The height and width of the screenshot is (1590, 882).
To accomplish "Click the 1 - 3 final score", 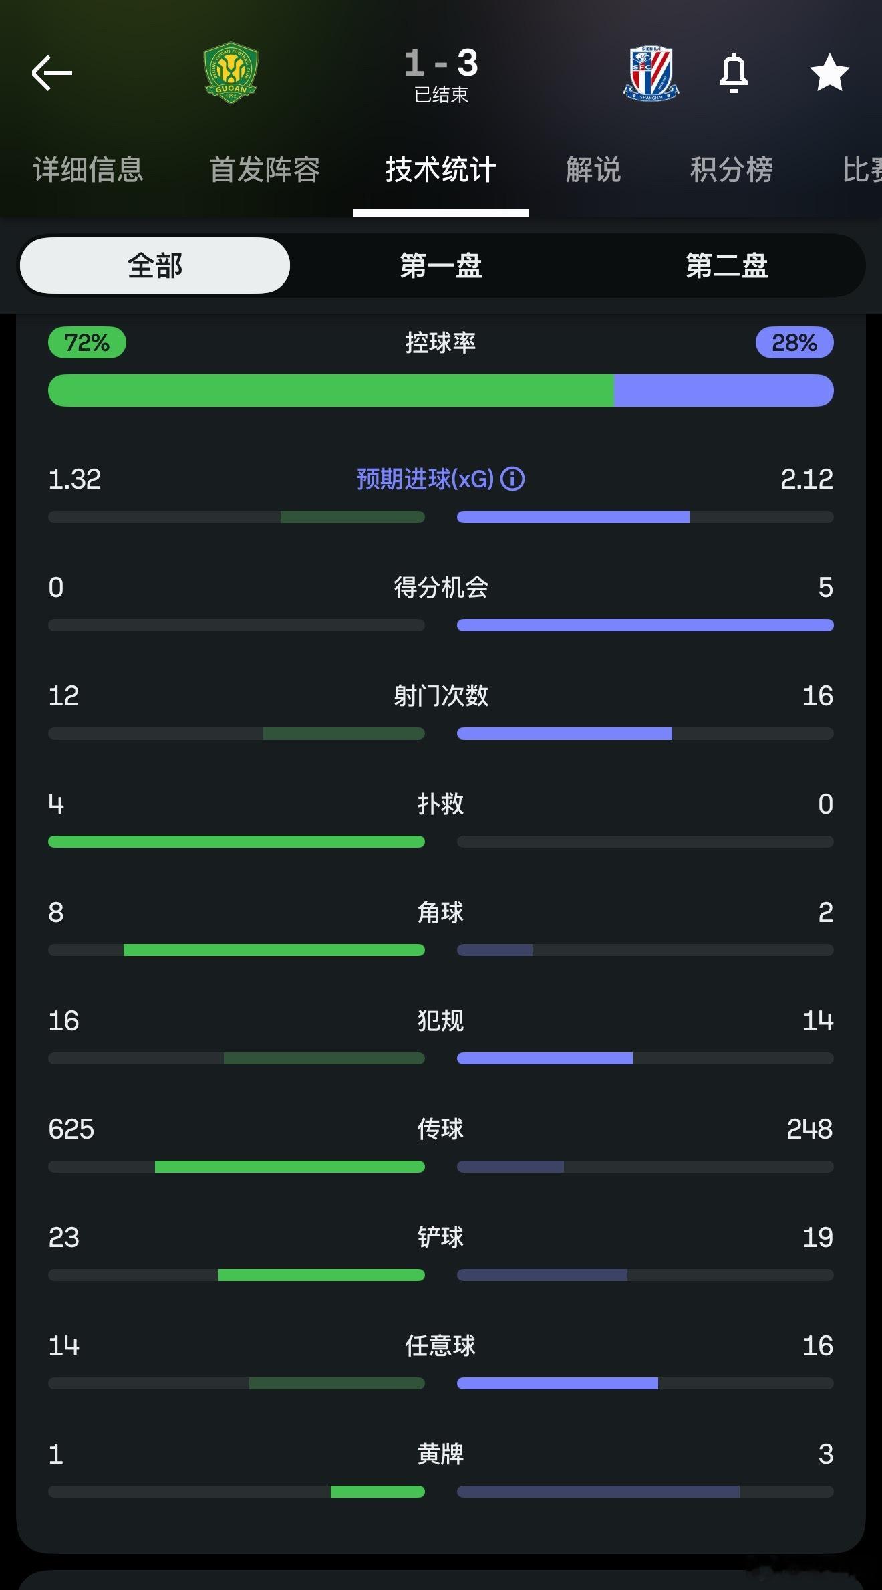I will pos(441,63).
